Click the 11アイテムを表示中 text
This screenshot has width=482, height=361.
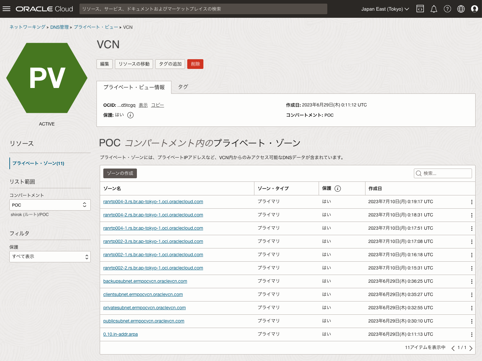[425, 347]
